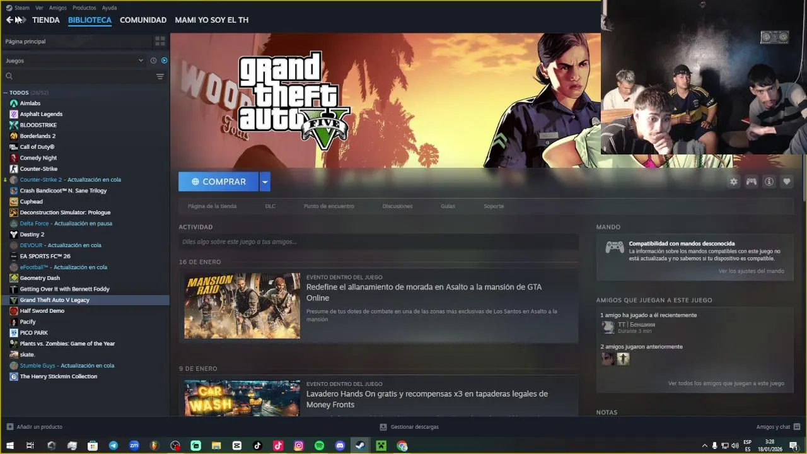Open the Ver menu
Viewport: 807px width, 454px height.
pyautogui.click(x=39, y=8)
